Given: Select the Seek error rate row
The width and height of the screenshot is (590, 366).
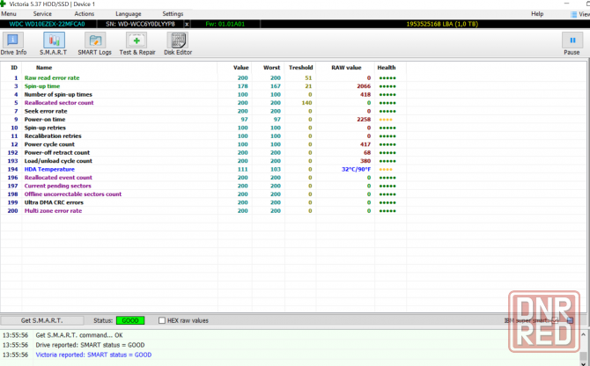Looking at the screenshot, I should click(203, 111).
